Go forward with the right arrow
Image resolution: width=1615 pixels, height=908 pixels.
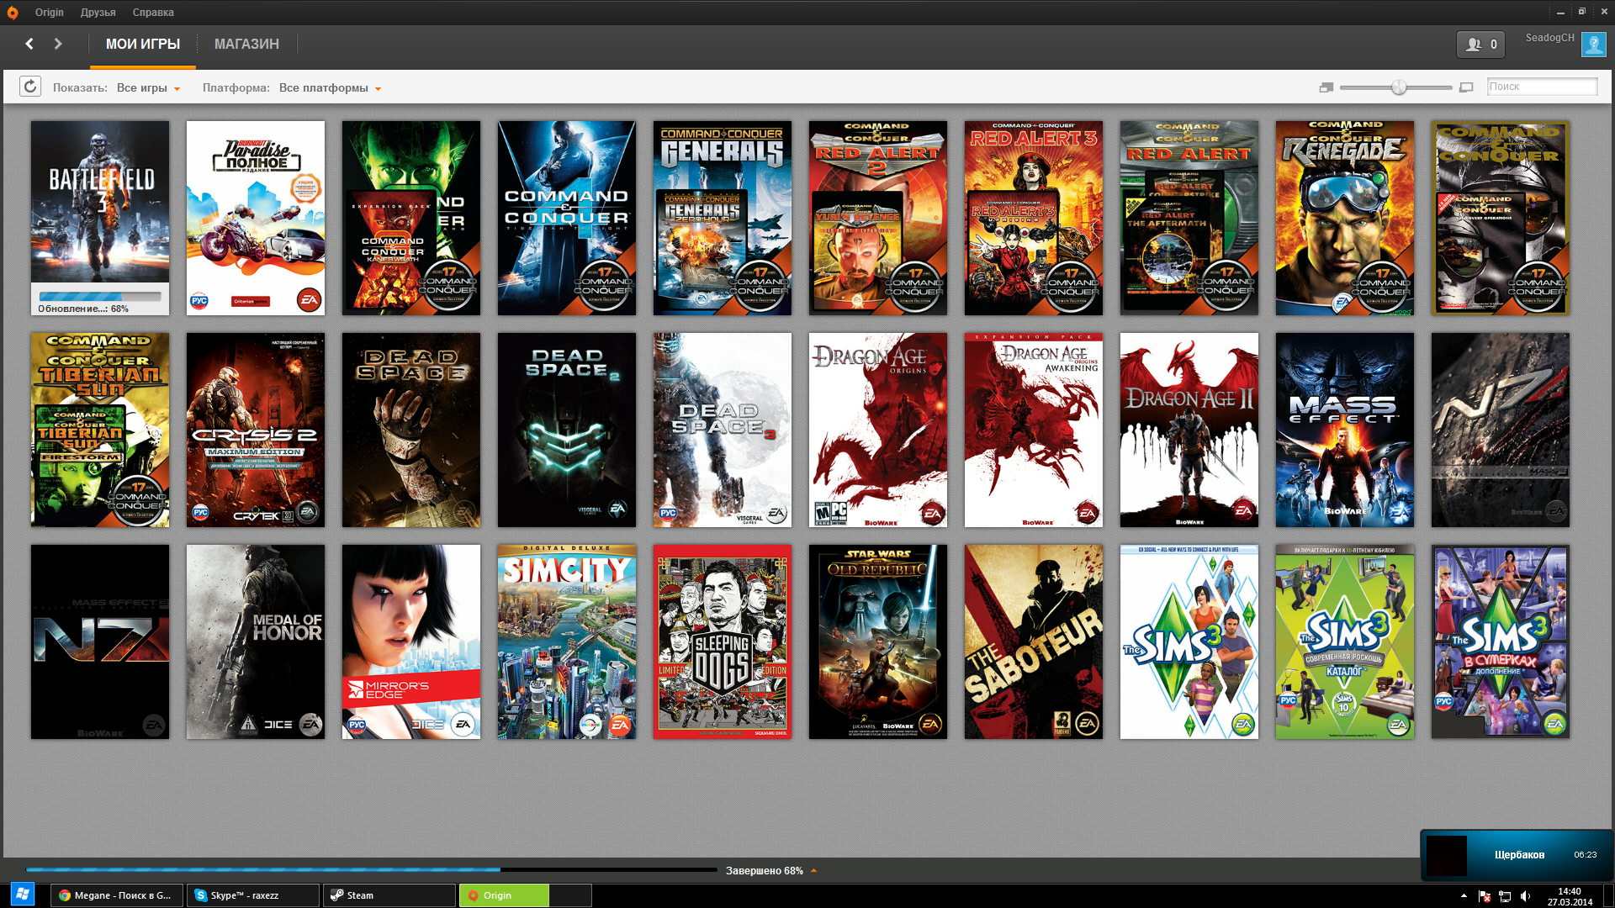[58, 44]
